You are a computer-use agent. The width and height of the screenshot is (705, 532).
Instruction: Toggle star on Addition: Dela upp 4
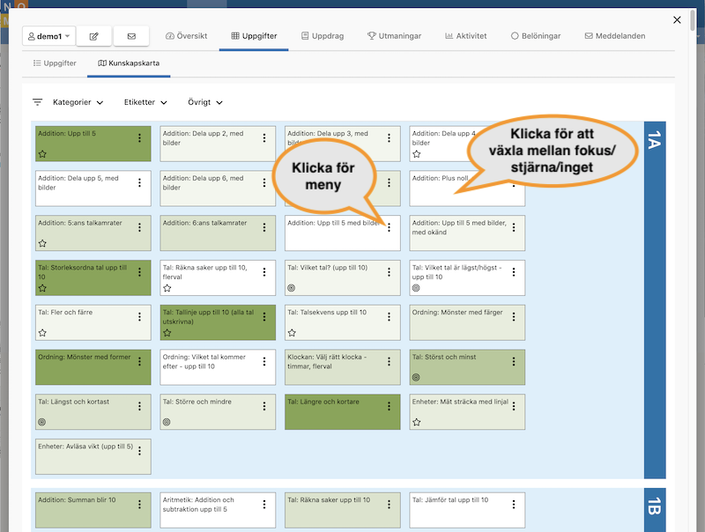416,154
